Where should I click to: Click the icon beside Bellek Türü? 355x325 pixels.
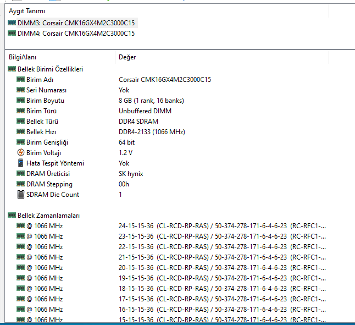(20, 121)
